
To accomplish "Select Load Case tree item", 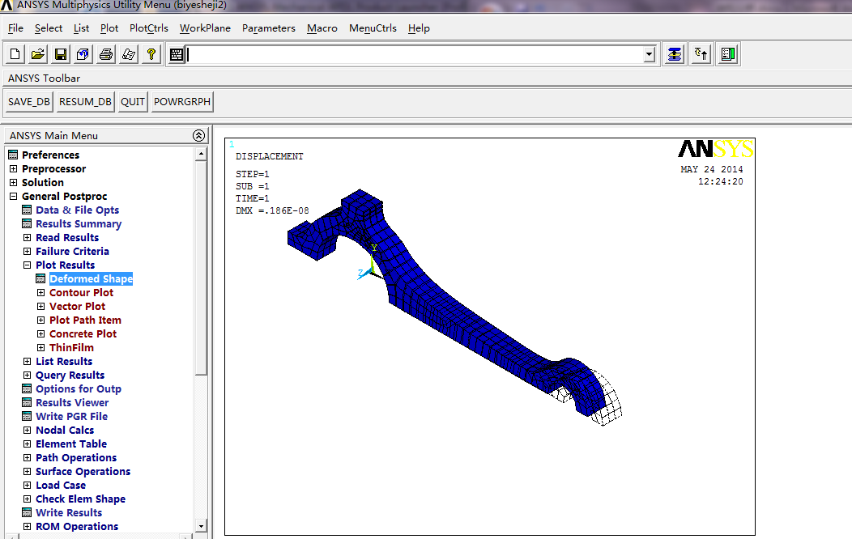I will click(61, 486).
